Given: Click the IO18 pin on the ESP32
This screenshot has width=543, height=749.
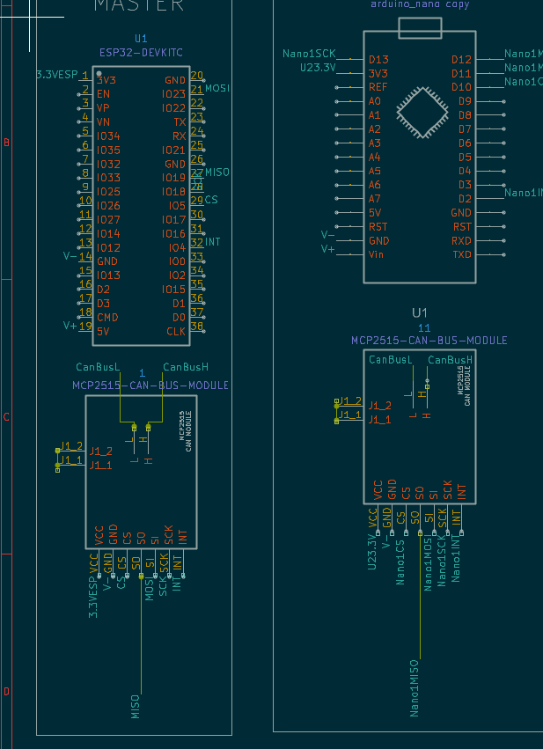Looking at the screenshot, I should tap(173, 192).
